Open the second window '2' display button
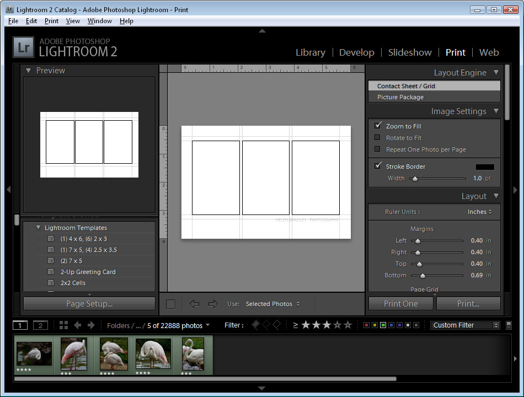The height and width of the screenshot is (397, 524). (x=40, y=325)
